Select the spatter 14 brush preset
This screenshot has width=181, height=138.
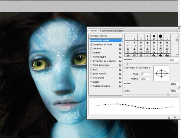click(154, 50)
